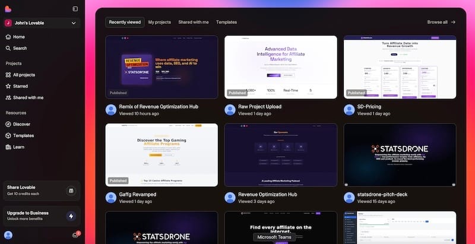Image resolution: width=475 pixels, height=244 pixels.
Task: Click the sidebar Templates cube icon
Action: click(8, 135)
